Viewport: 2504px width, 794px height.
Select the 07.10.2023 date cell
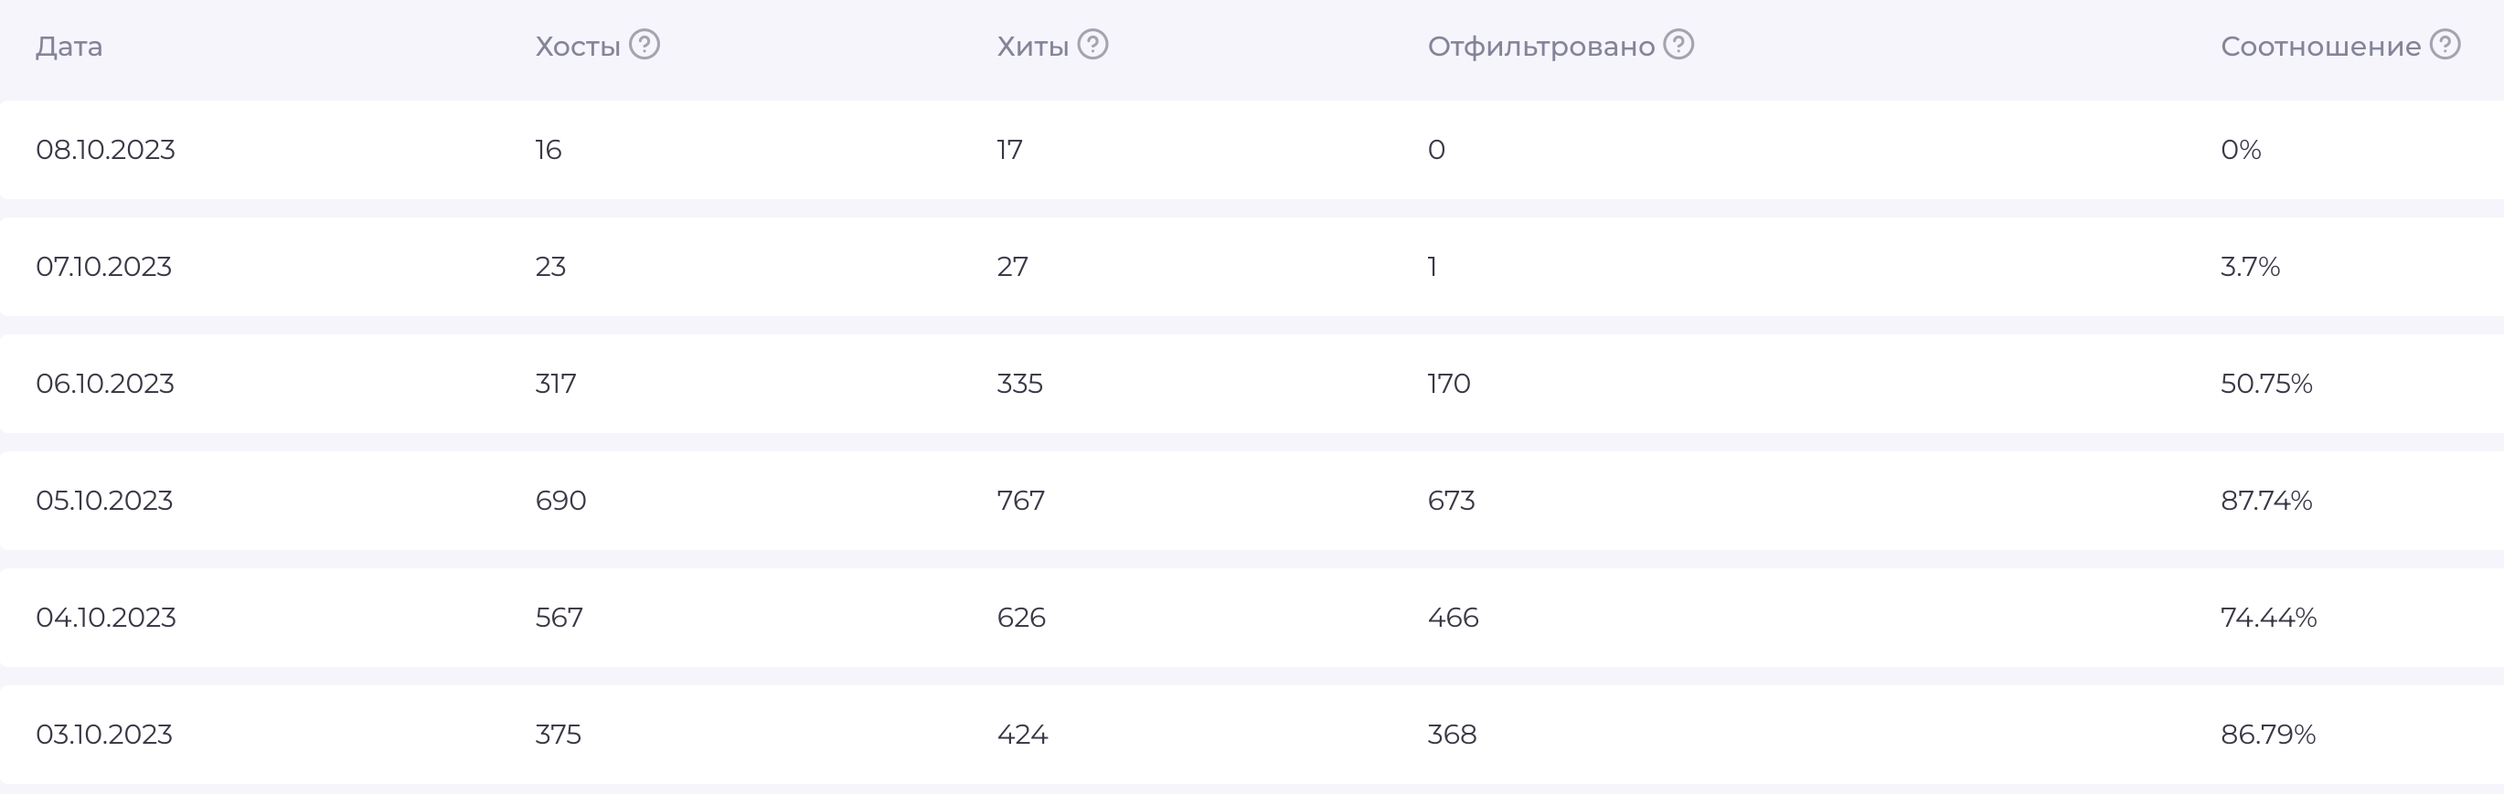[x=104, y=266]
